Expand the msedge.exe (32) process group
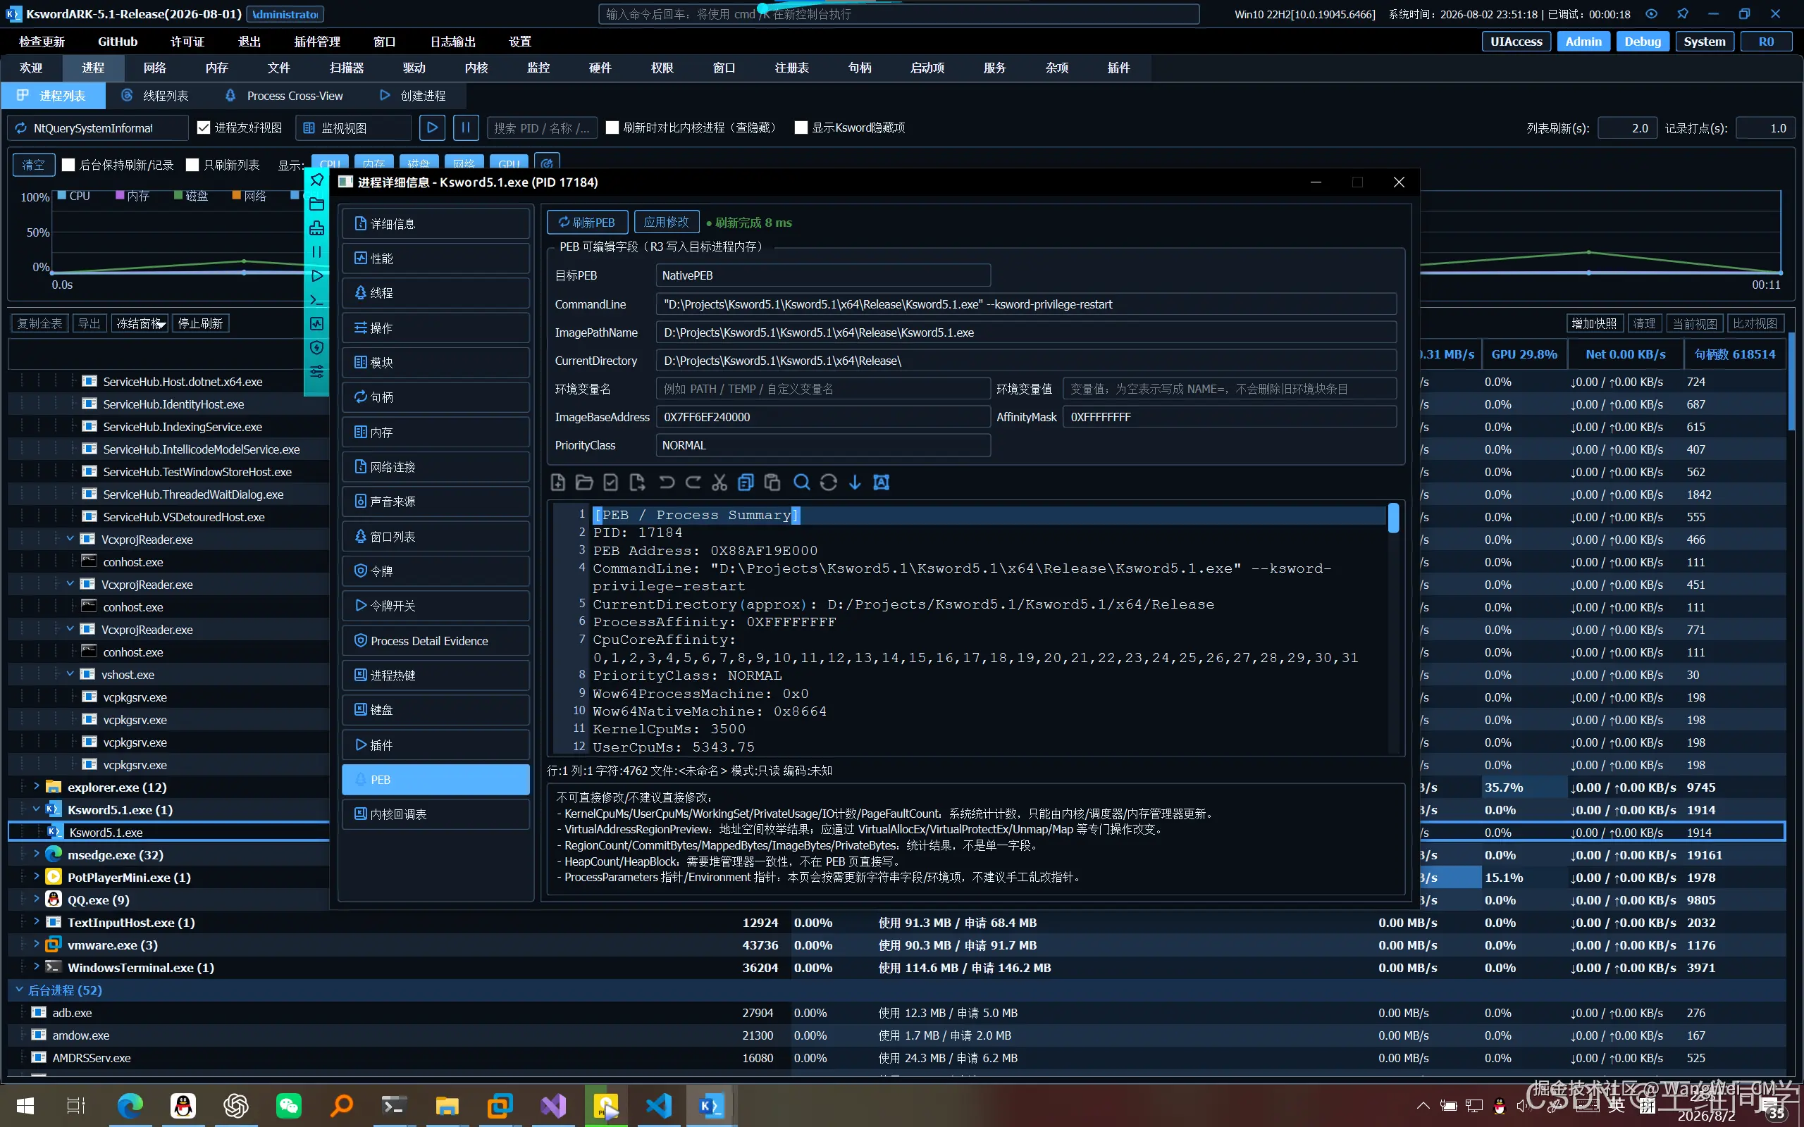Screen dimensions: 1804x1127 pyautogui.click(x=36, y=854)
